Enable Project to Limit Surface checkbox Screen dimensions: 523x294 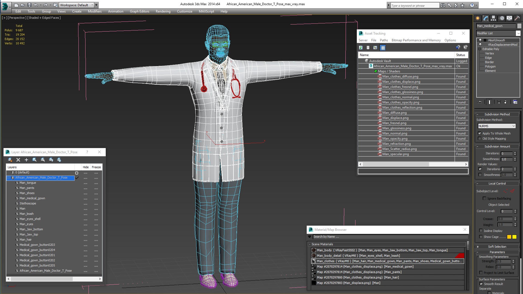coord(481,273)
